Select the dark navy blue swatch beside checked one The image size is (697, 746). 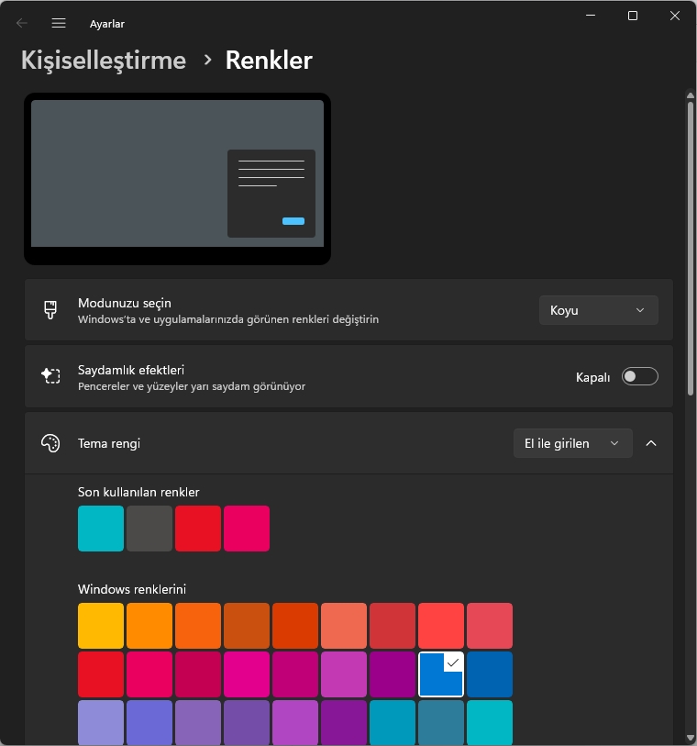(490, 674)
